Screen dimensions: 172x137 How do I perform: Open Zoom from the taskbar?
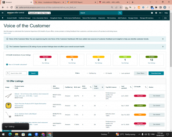pyautogui.click(x=36, y=134)
